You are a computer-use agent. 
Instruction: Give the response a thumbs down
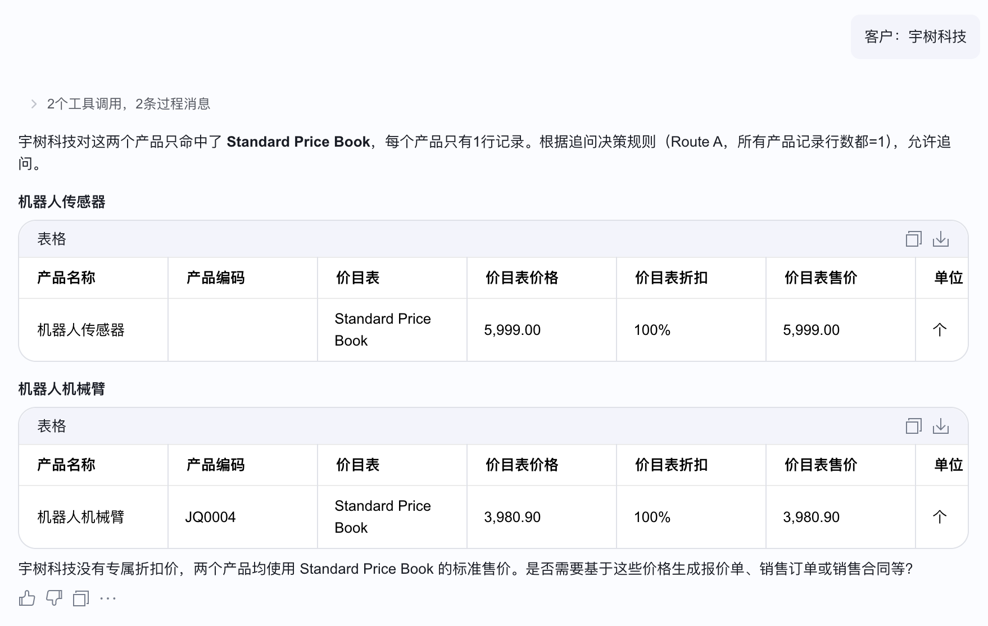tap(54, 598)
